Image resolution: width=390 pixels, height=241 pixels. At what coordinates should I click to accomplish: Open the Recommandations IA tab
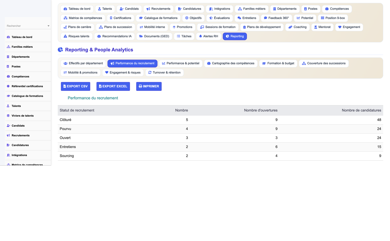point(114,36)
